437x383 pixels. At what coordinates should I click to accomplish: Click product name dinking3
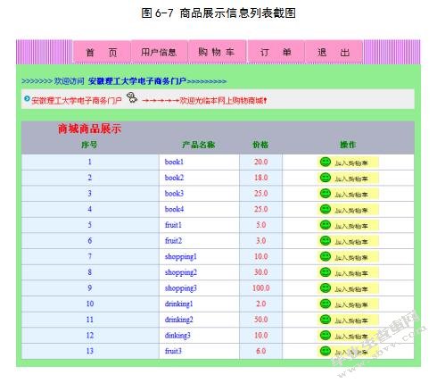coord(177,336)
